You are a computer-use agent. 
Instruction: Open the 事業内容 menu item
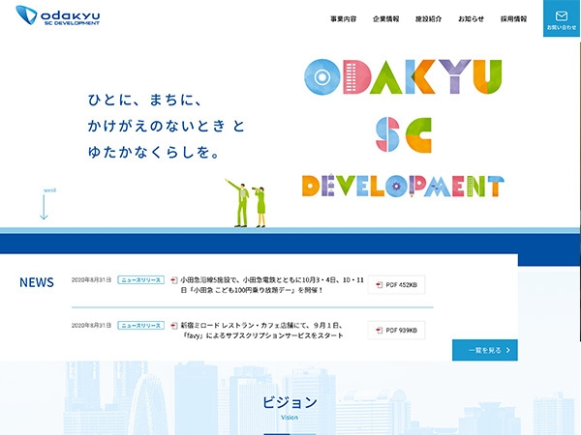pyautogui.click(x=343, y=18)
